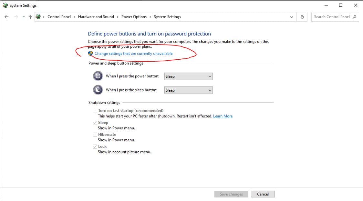The width and height of the screenshot is (363, 201).
Task: Click the back navigation arrow
Action: 6,17
